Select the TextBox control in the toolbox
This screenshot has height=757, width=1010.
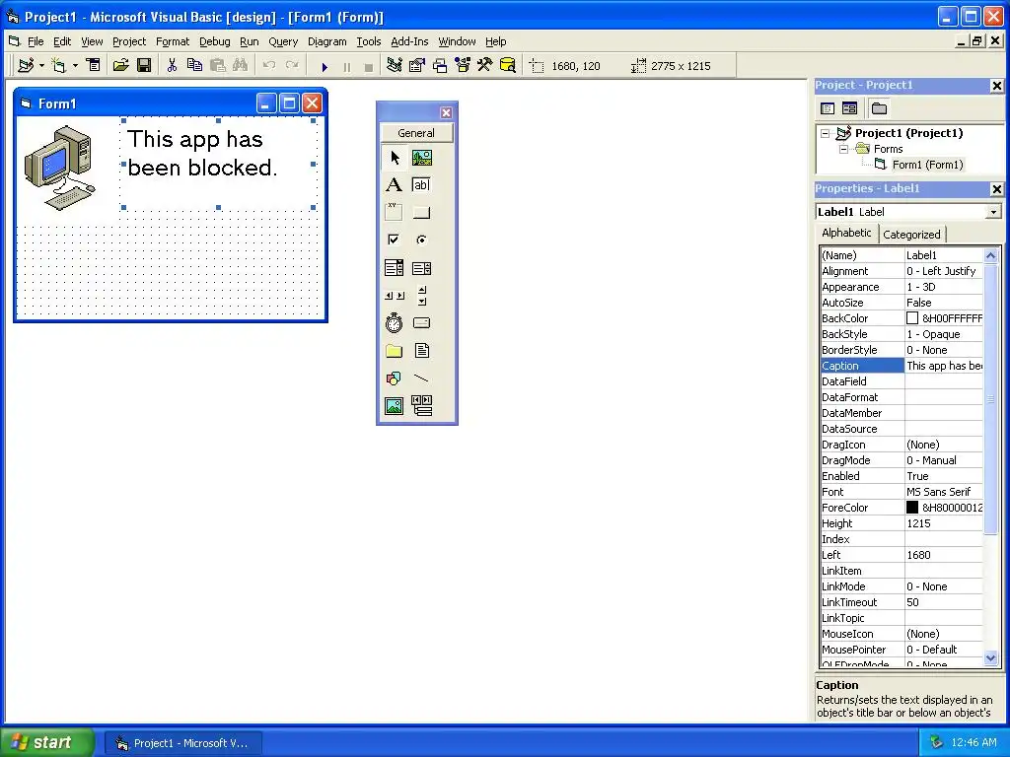(x=422, y=185)
